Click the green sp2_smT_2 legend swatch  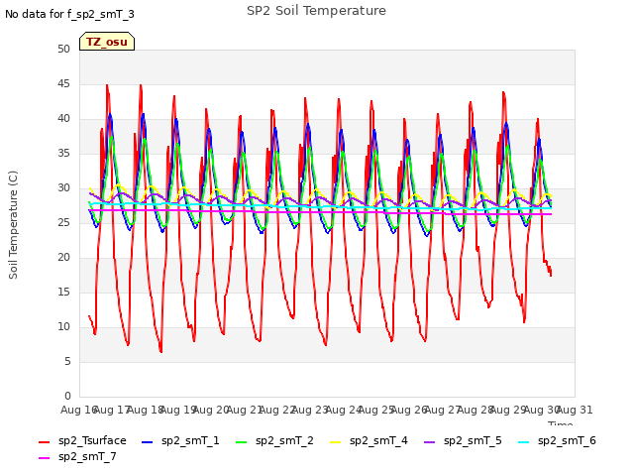241,442
